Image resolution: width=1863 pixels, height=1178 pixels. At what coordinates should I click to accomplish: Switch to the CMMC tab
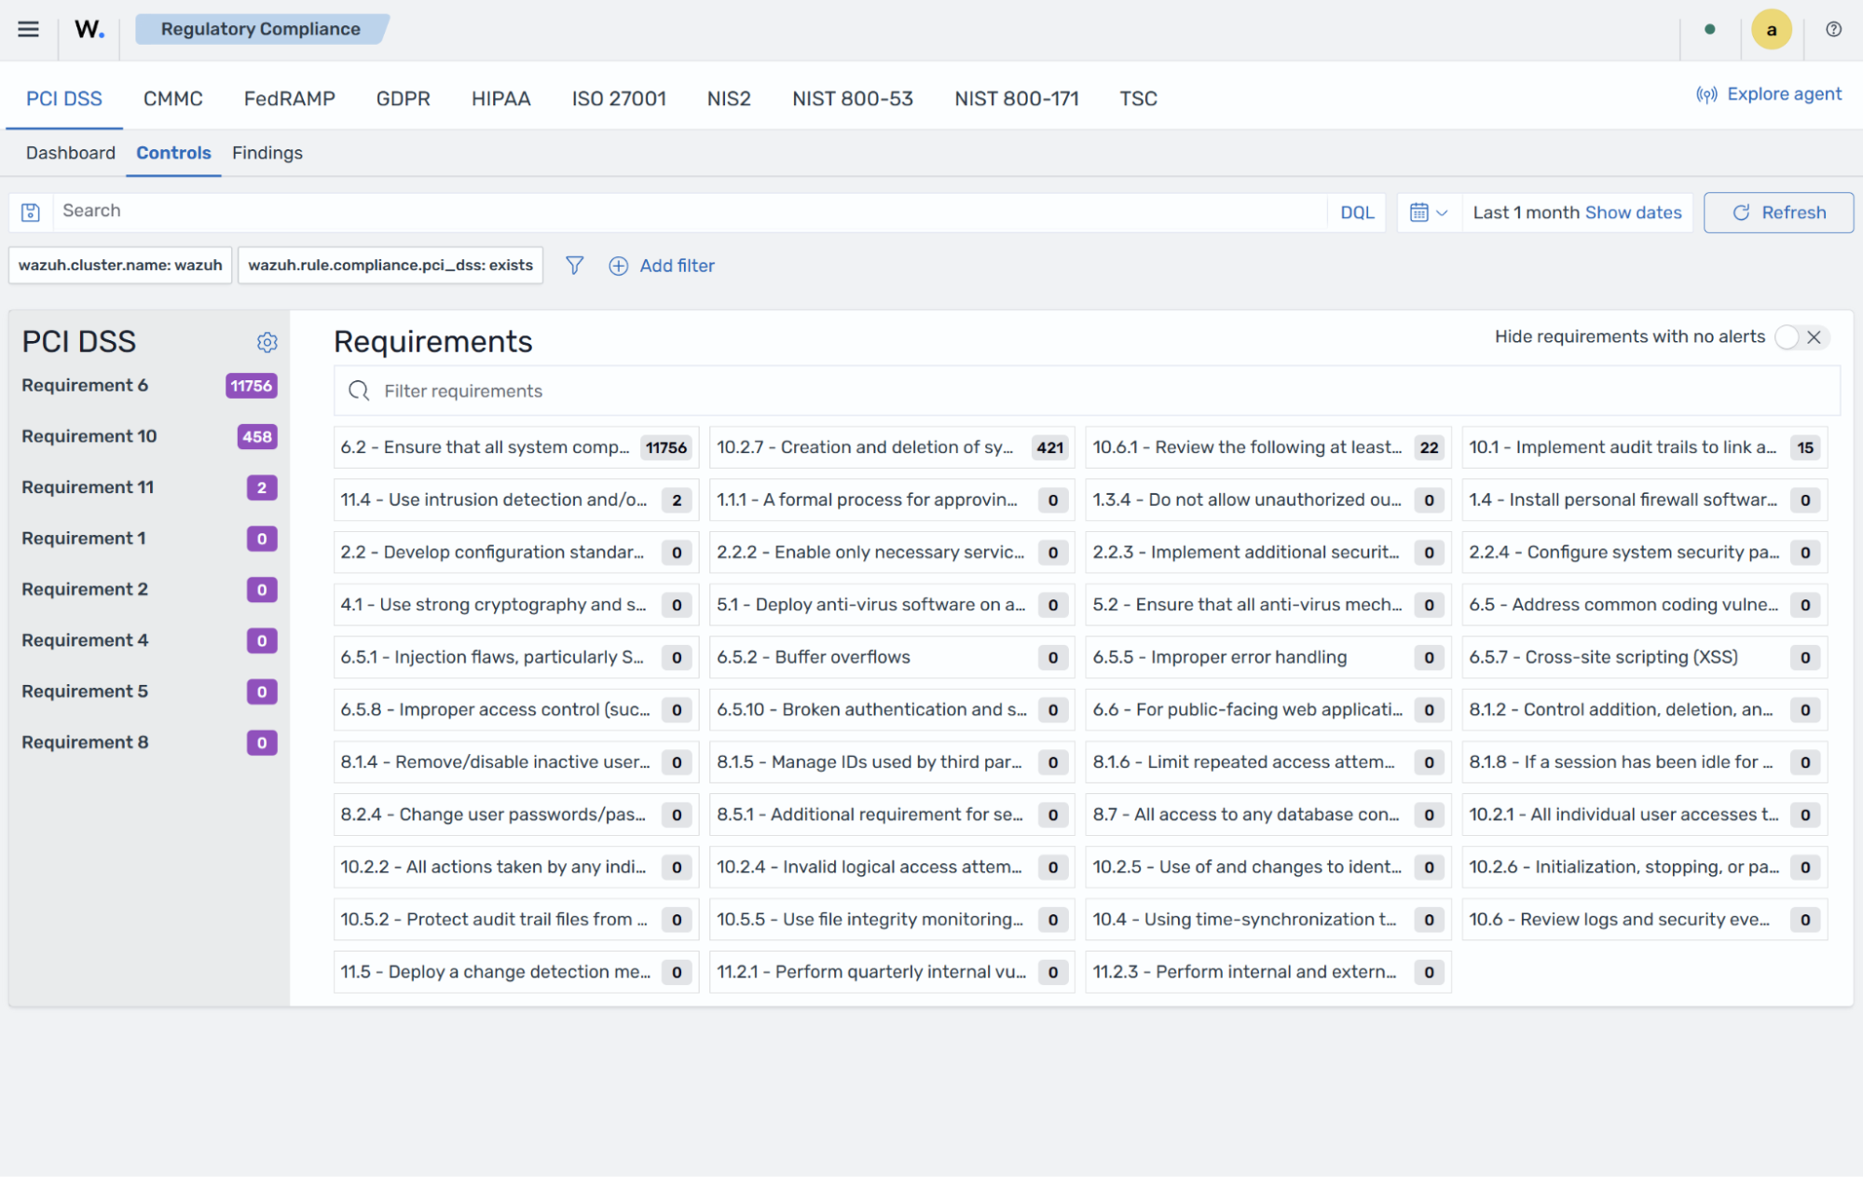pyautogui.click(x=173, y=99)
